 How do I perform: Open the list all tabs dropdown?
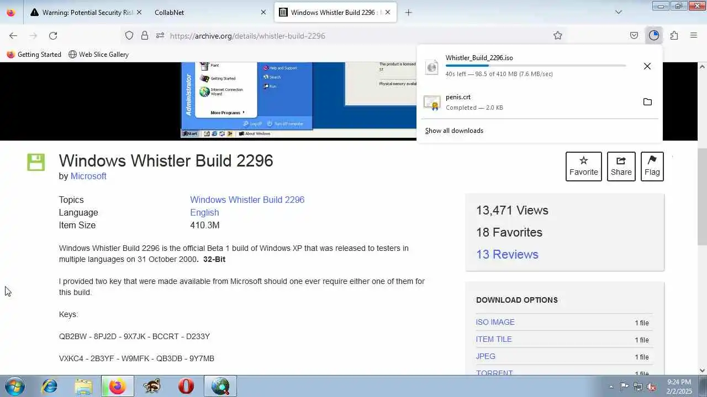619,12
